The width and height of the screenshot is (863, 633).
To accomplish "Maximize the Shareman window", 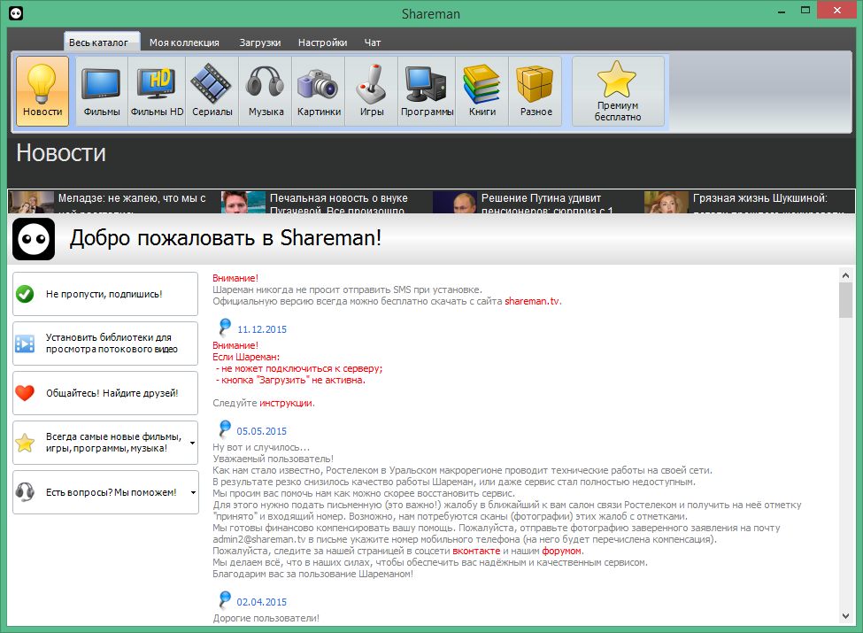I will 805,11.
